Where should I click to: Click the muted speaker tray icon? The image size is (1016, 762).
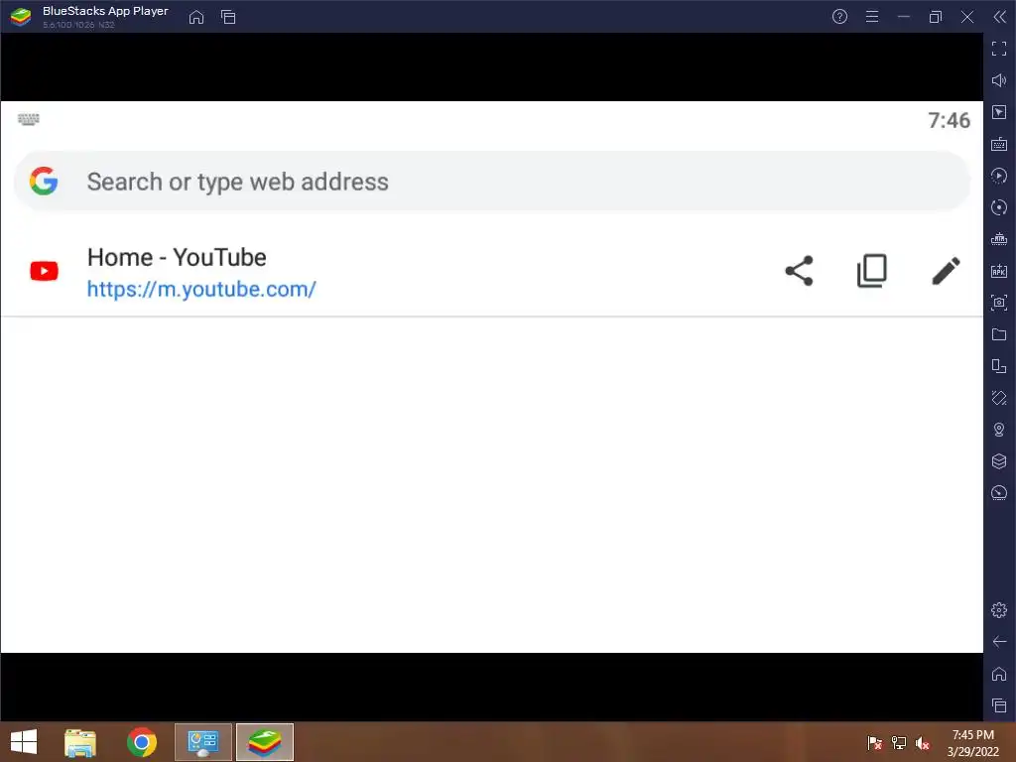pyautogui.click(x=923, y=743)
